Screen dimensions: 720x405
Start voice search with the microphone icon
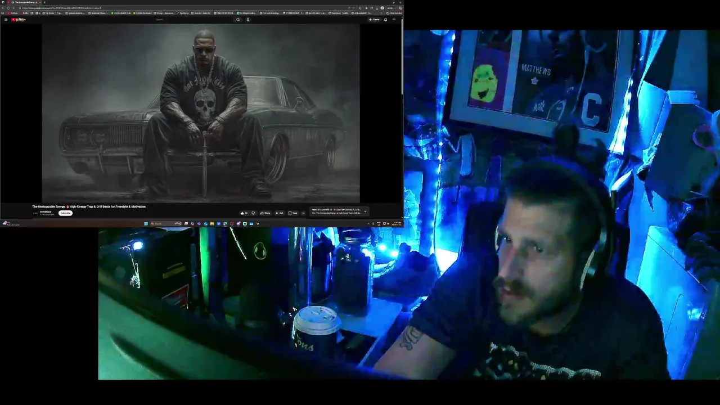coord(248,20)
